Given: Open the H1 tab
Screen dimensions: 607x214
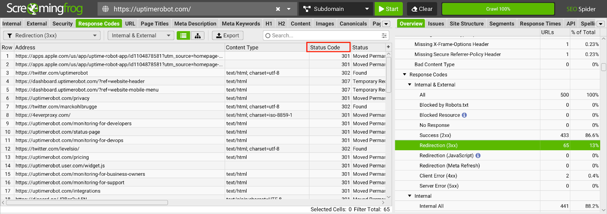Looking at the screenshot, I should coord(269,24).
